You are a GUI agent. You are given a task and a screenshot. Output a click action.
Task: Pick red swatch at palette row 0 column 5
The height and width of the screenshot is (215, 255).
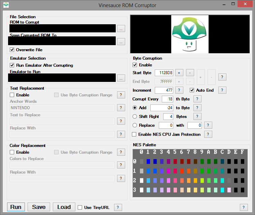[x=175, y=161]
